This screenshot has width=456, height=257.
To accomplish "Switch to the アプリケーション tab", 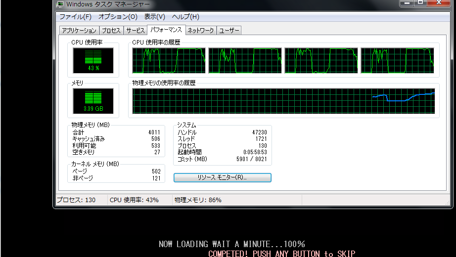I will point(79,31).
